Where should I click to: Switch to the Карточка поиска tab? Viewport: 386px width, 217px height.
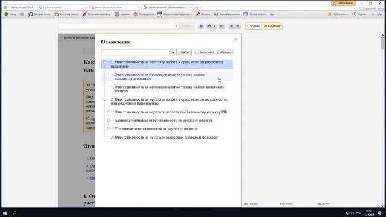tap(63, 8)
